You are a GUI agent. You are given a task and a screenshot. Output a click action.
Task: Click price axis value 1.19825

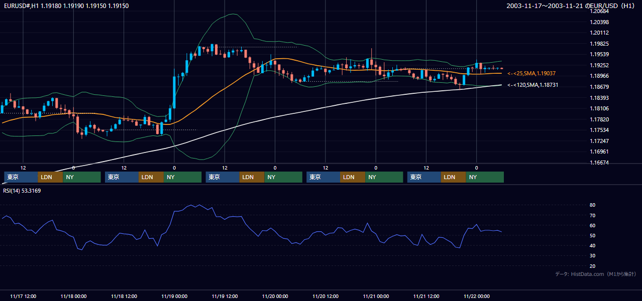pos(600,44)
